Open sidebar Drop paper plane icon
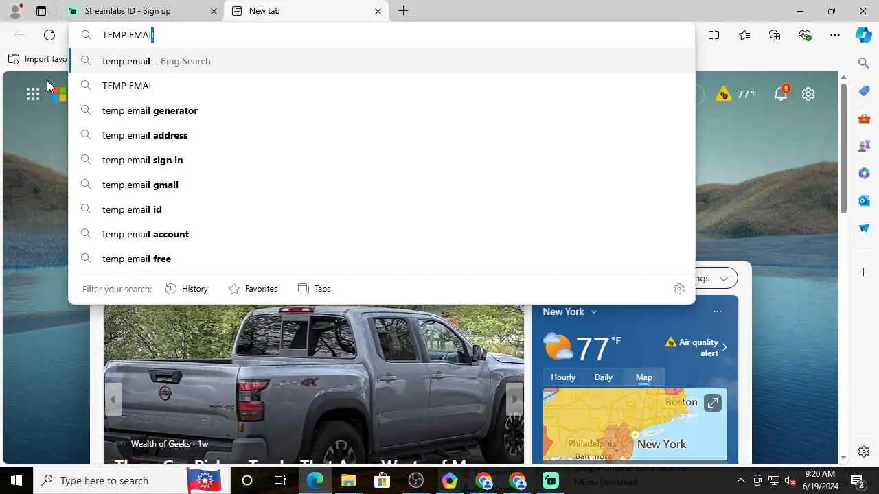Screen dimensions: 879x494 [x=864, y=228]
